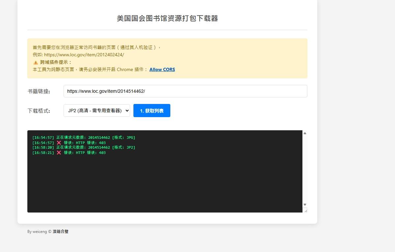Click log line requesting metadata in JPG format
This screenshot has height=252, width=395.
point(84,138)
